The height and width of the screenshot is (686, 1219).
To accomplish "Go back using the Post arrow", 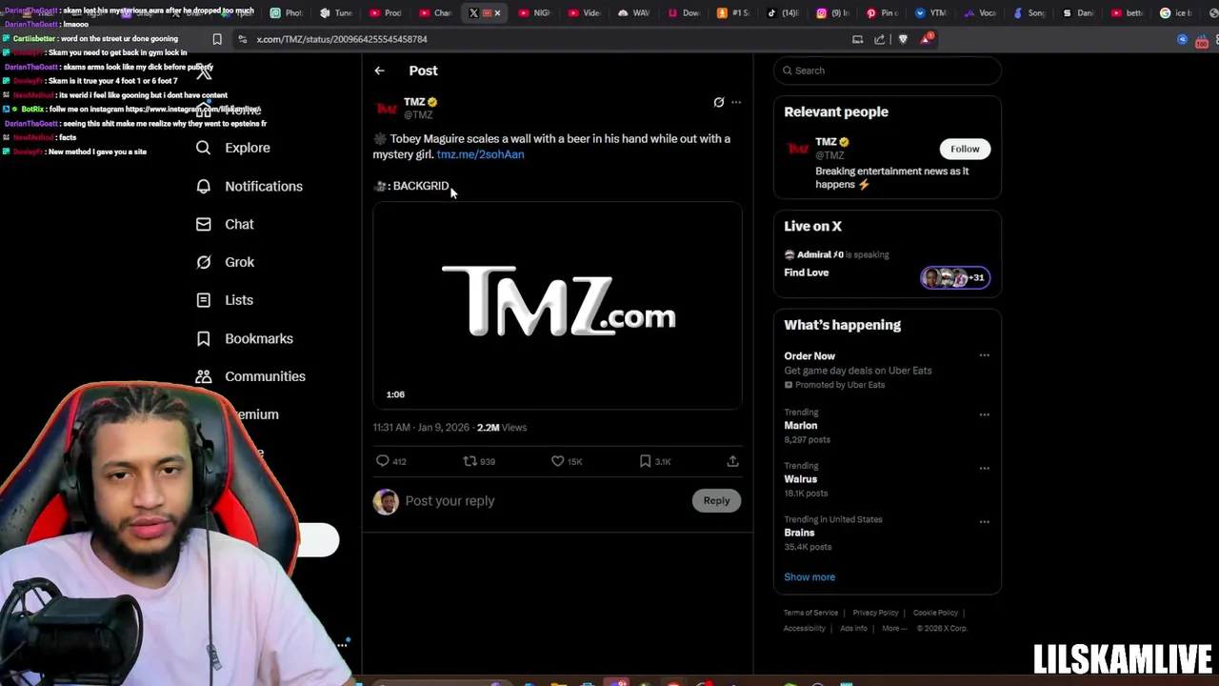I will coord(379,71).
